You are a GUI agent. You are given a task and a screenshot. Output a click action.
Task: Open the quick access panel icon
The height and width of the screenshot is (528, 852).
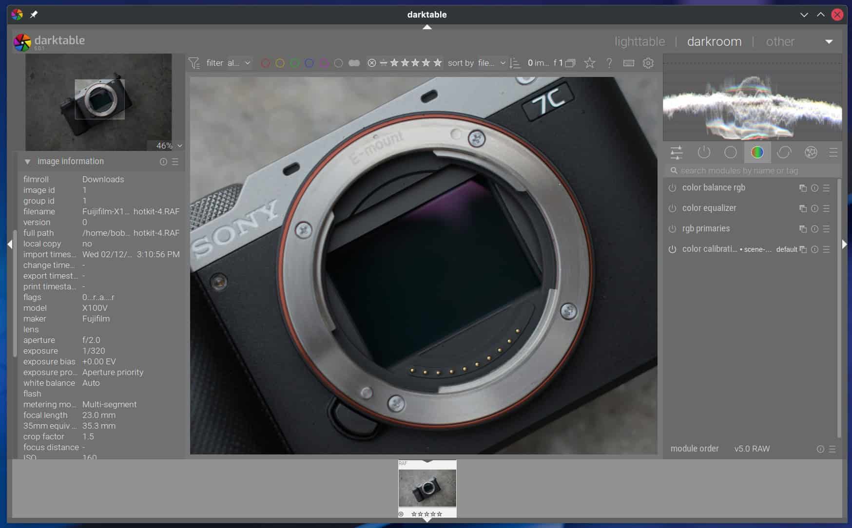[x=676, y=152]
